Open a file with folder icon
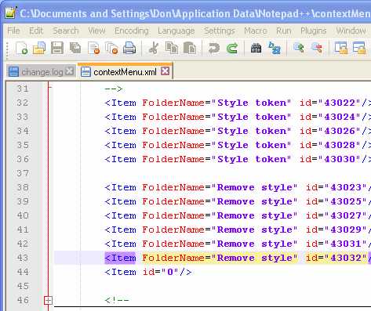The width and height of the screenshot is (371, 311). point(39,48)
